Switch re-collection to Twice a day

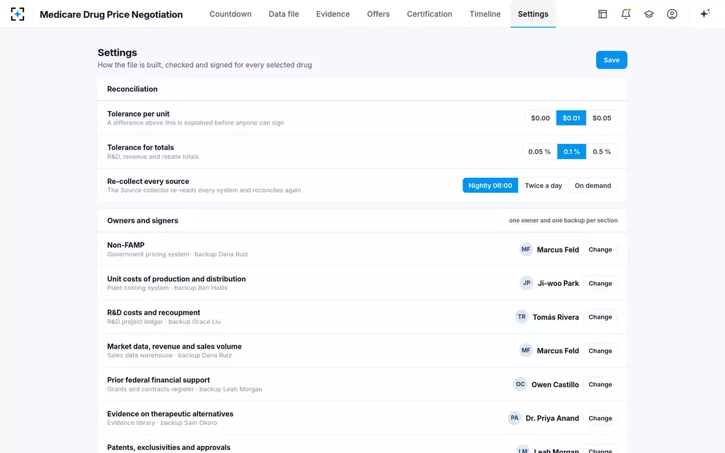click(x=543, y=186)
